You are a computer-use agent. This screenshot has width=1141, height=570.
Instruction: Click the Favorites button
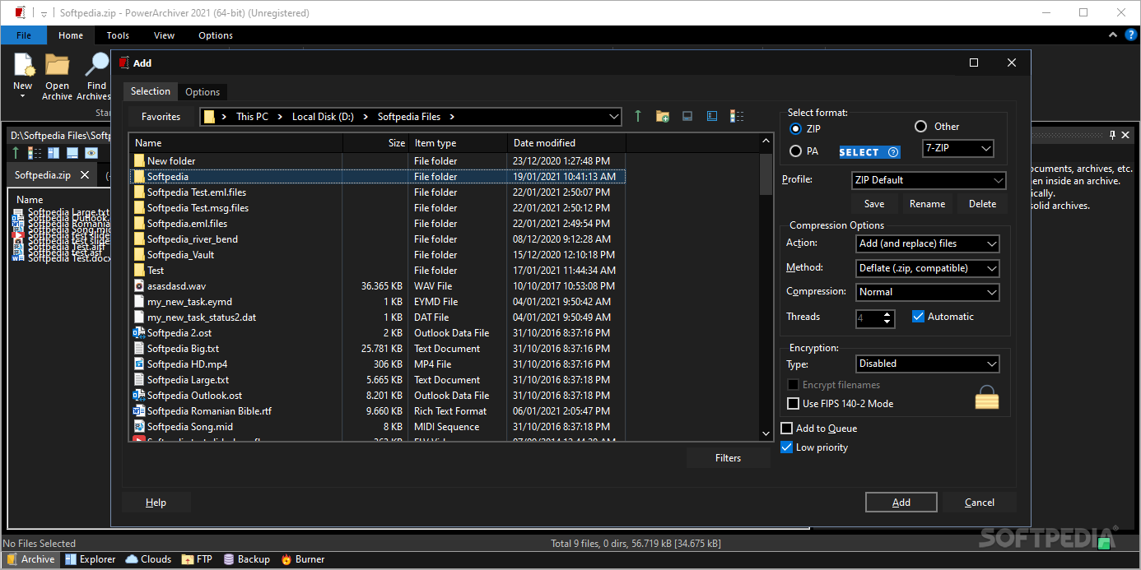click(161, 117)
